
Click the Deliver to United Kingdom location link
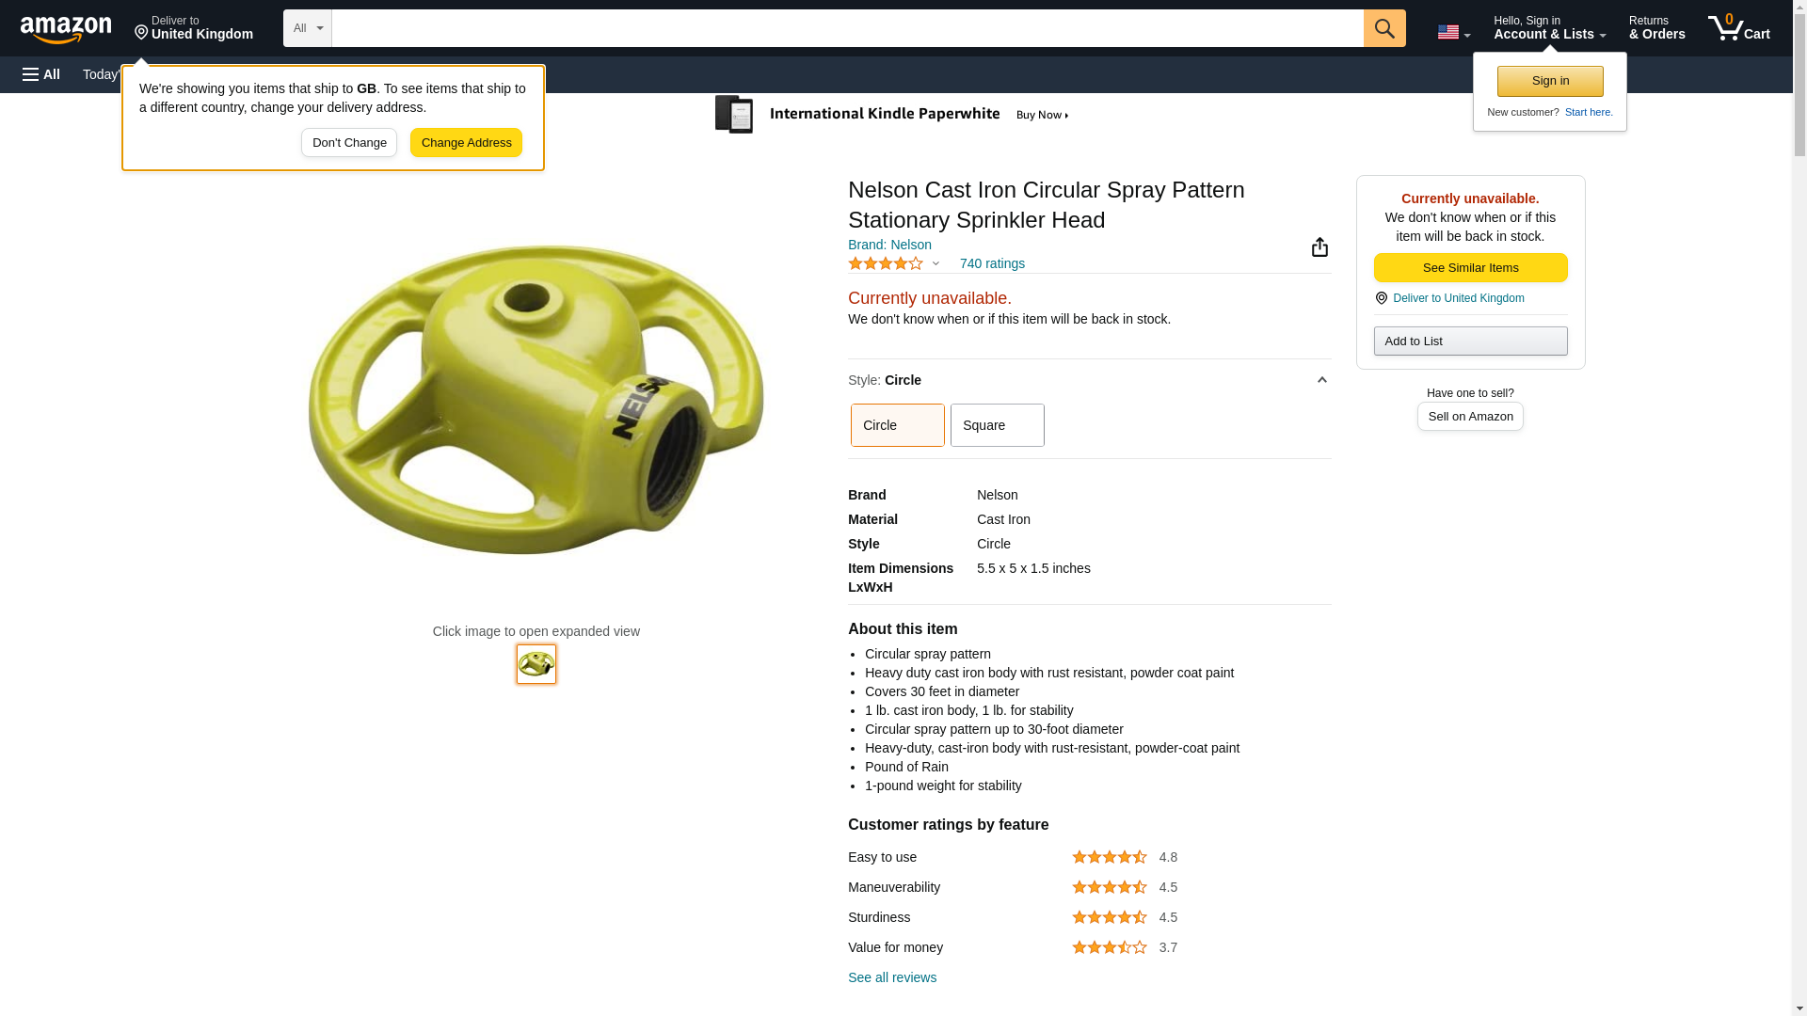pyautogui.click(x=1458, y=298)
